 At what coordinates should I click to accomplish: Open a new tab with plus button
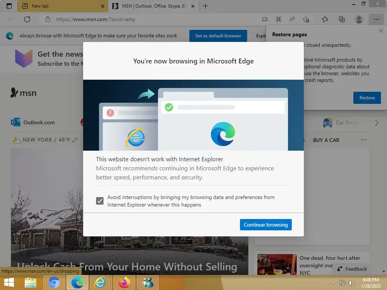[x=205, y=6]
